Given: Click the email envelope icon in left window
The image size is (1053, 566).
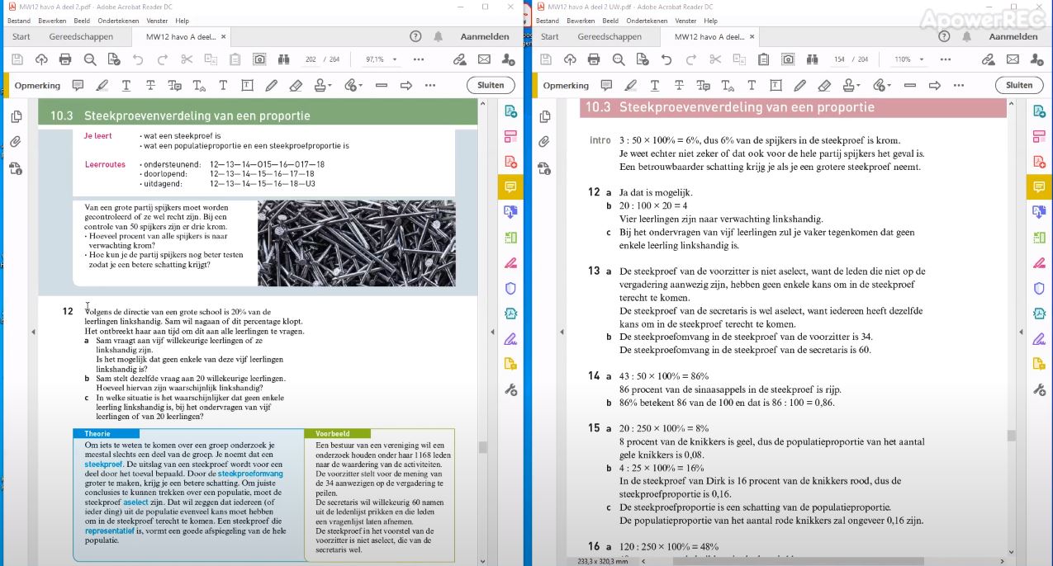Looking at the screenshot, I should (x=484, y=59).
